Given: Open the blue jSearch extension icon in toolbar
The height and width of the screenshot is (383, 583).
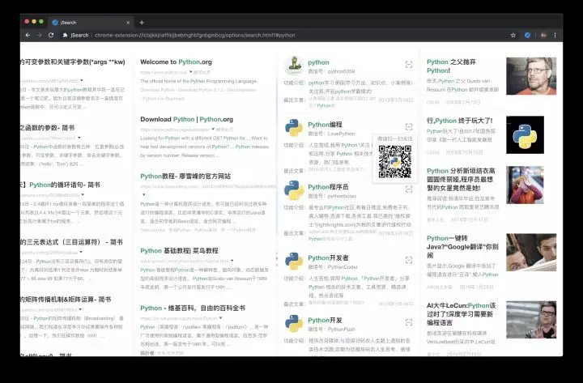Looking at the screenshot, I should 527,35.
